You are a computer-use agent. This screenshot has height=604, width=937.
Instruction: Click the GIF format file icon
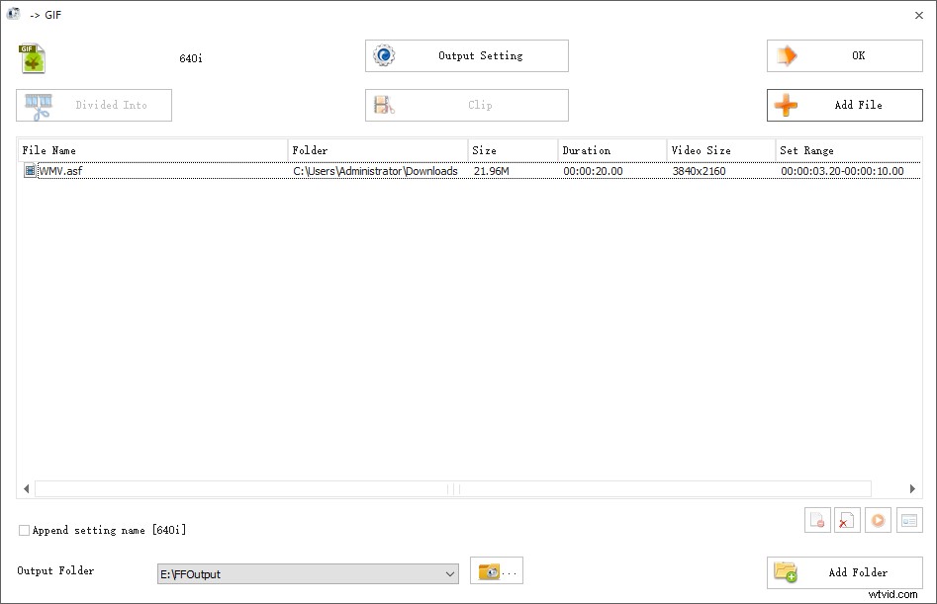pyautogui.click(x=33, y=58)
